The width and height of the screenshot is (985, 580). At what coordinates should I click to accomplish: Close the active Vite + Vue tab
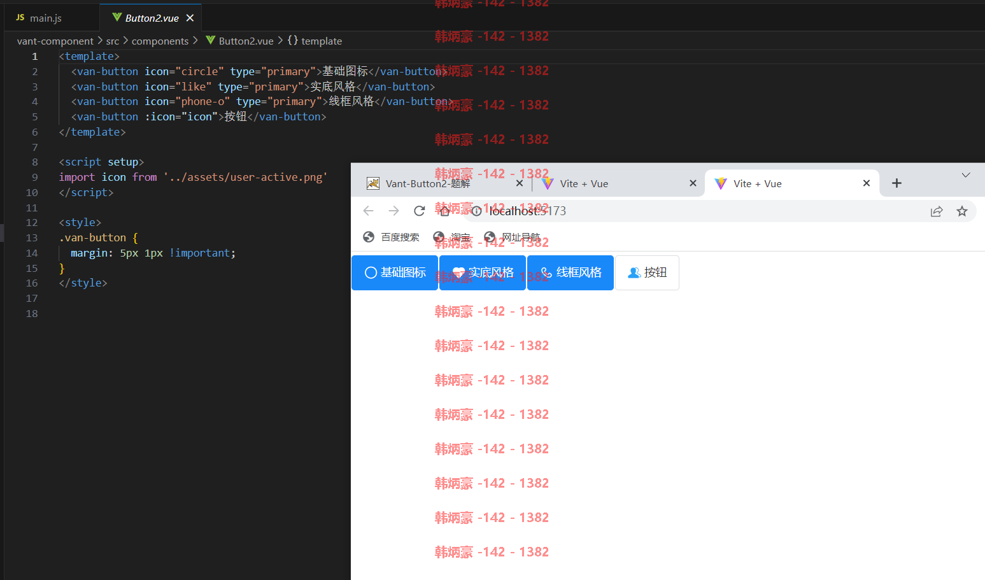(867, 183)
